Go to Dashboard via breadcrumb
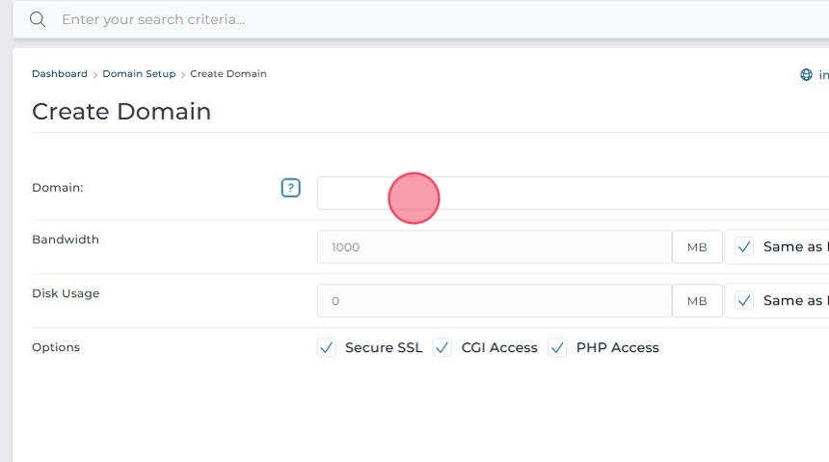Image resolution: width=829 pixels, height=462 pixels. [59, 74]
